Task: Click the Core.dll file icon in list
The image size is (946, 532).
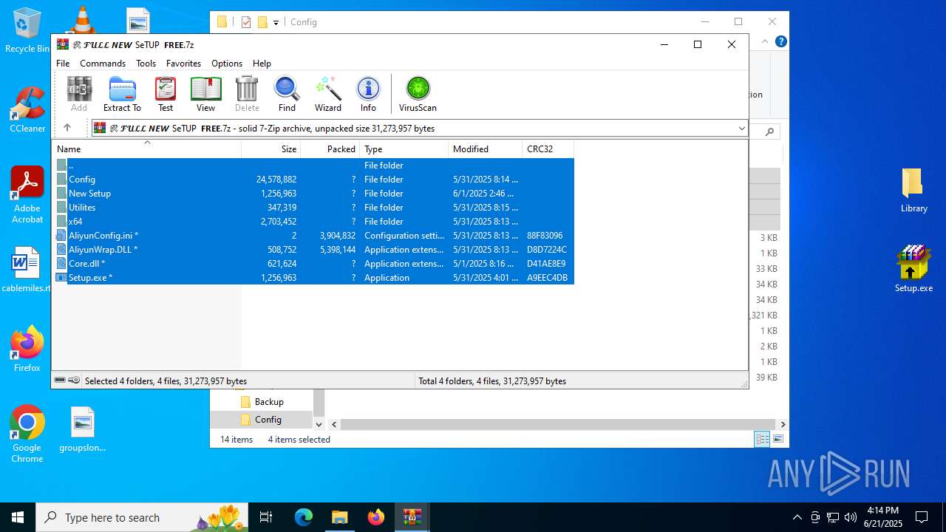Action: (62, 264)
